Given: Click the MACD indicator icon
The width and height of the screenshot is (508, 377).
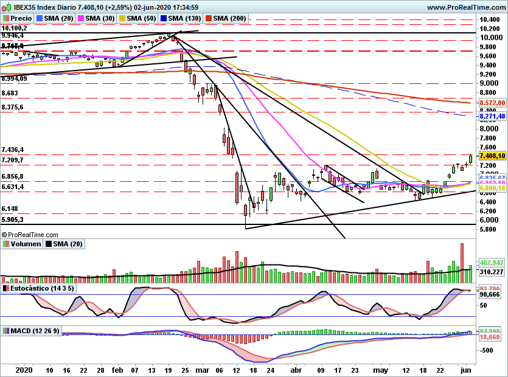Looking at the screenshot, I should point(6,331).
